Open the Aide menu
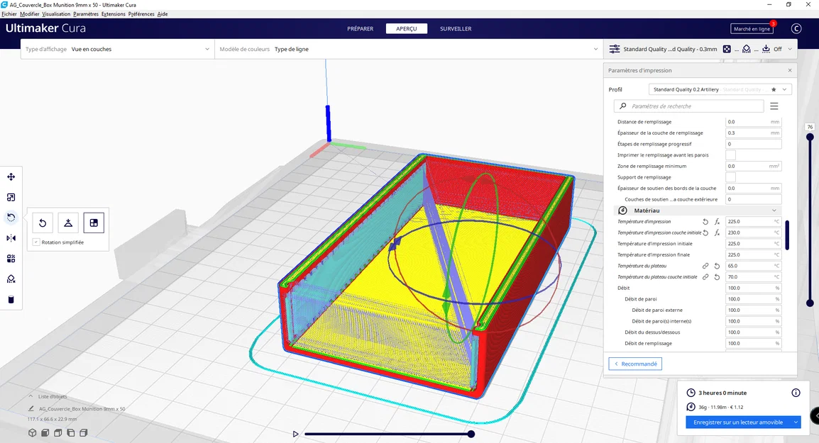 tap(163, 14)
